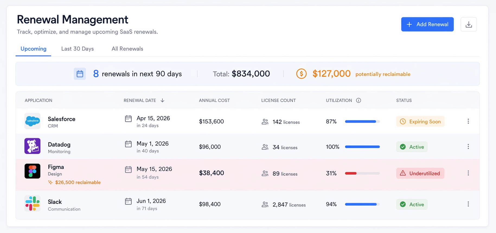Switch to the Last 30 Days tab
The image size is (496, 233).
78,49
